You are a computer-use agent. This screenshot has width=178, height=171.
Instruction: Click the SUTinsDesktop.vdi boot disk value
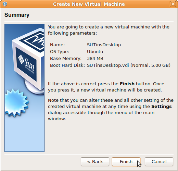(129, 65)
